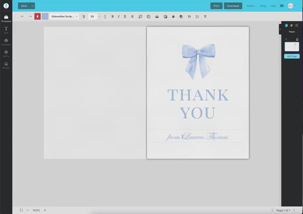Screen dimensions: 303x214
Task: Click the font size field showing 29
Action: click(x=93, y=17)
